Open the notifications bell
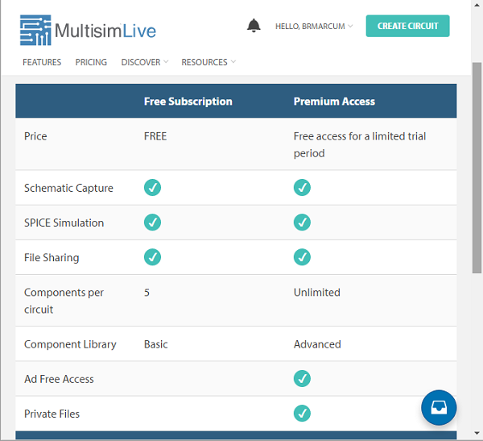 pyautogui.click(x=254, y=26)
